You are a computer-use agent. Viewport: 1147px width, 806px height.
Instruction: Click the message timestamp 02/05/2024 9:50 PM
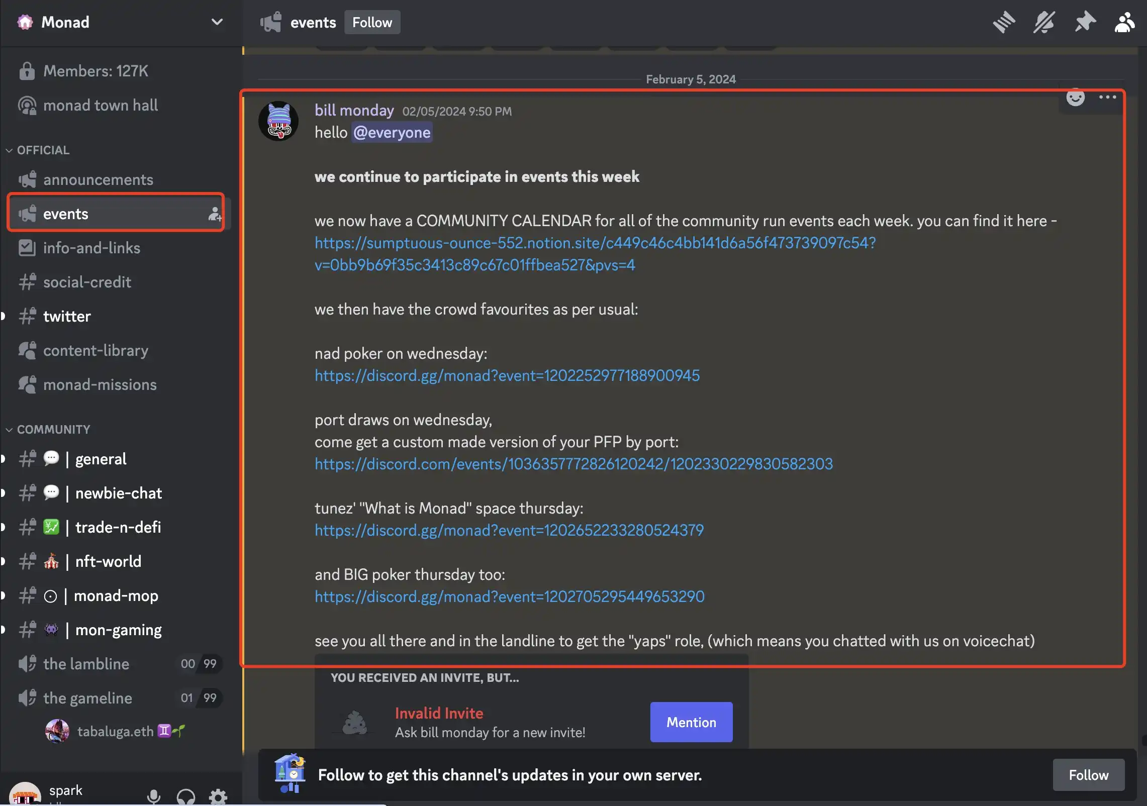click(x=457, y=112)
